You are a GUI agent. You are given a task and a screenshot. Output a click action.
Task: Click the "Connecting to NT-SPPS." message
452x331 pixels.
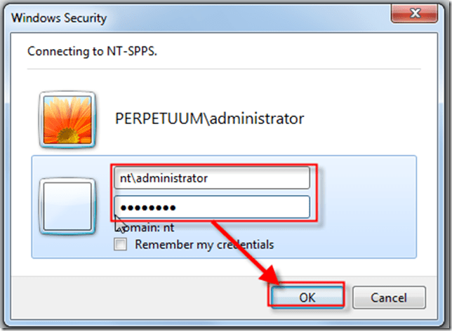[x=88, y=51]
